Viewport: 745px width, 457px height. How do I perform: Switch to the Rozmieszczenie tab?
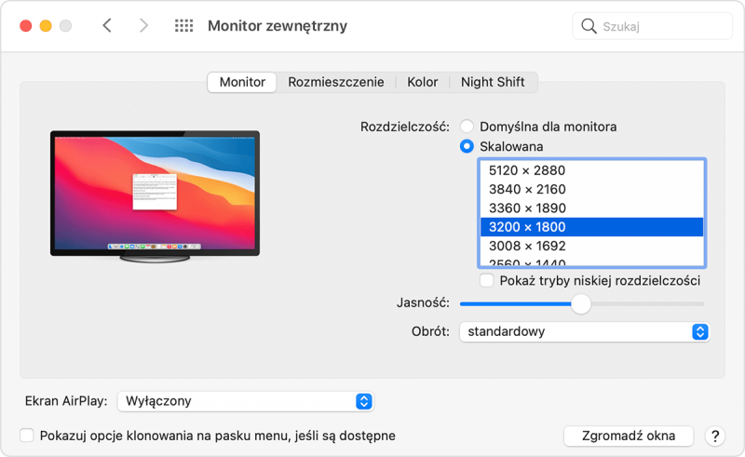[x=336, y=82]
